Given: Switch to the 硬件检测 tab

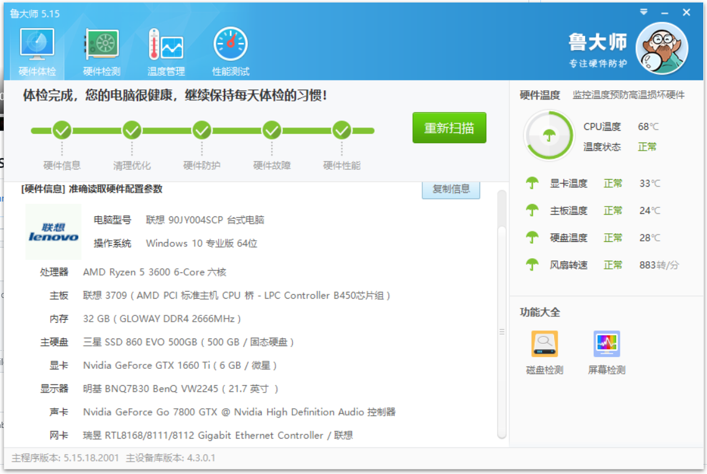Looking at the screenshot, I should coord(101,52).
